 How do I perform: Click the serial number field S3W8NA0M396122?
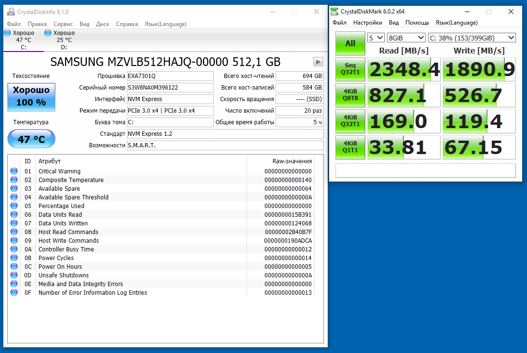coord(170,88)
